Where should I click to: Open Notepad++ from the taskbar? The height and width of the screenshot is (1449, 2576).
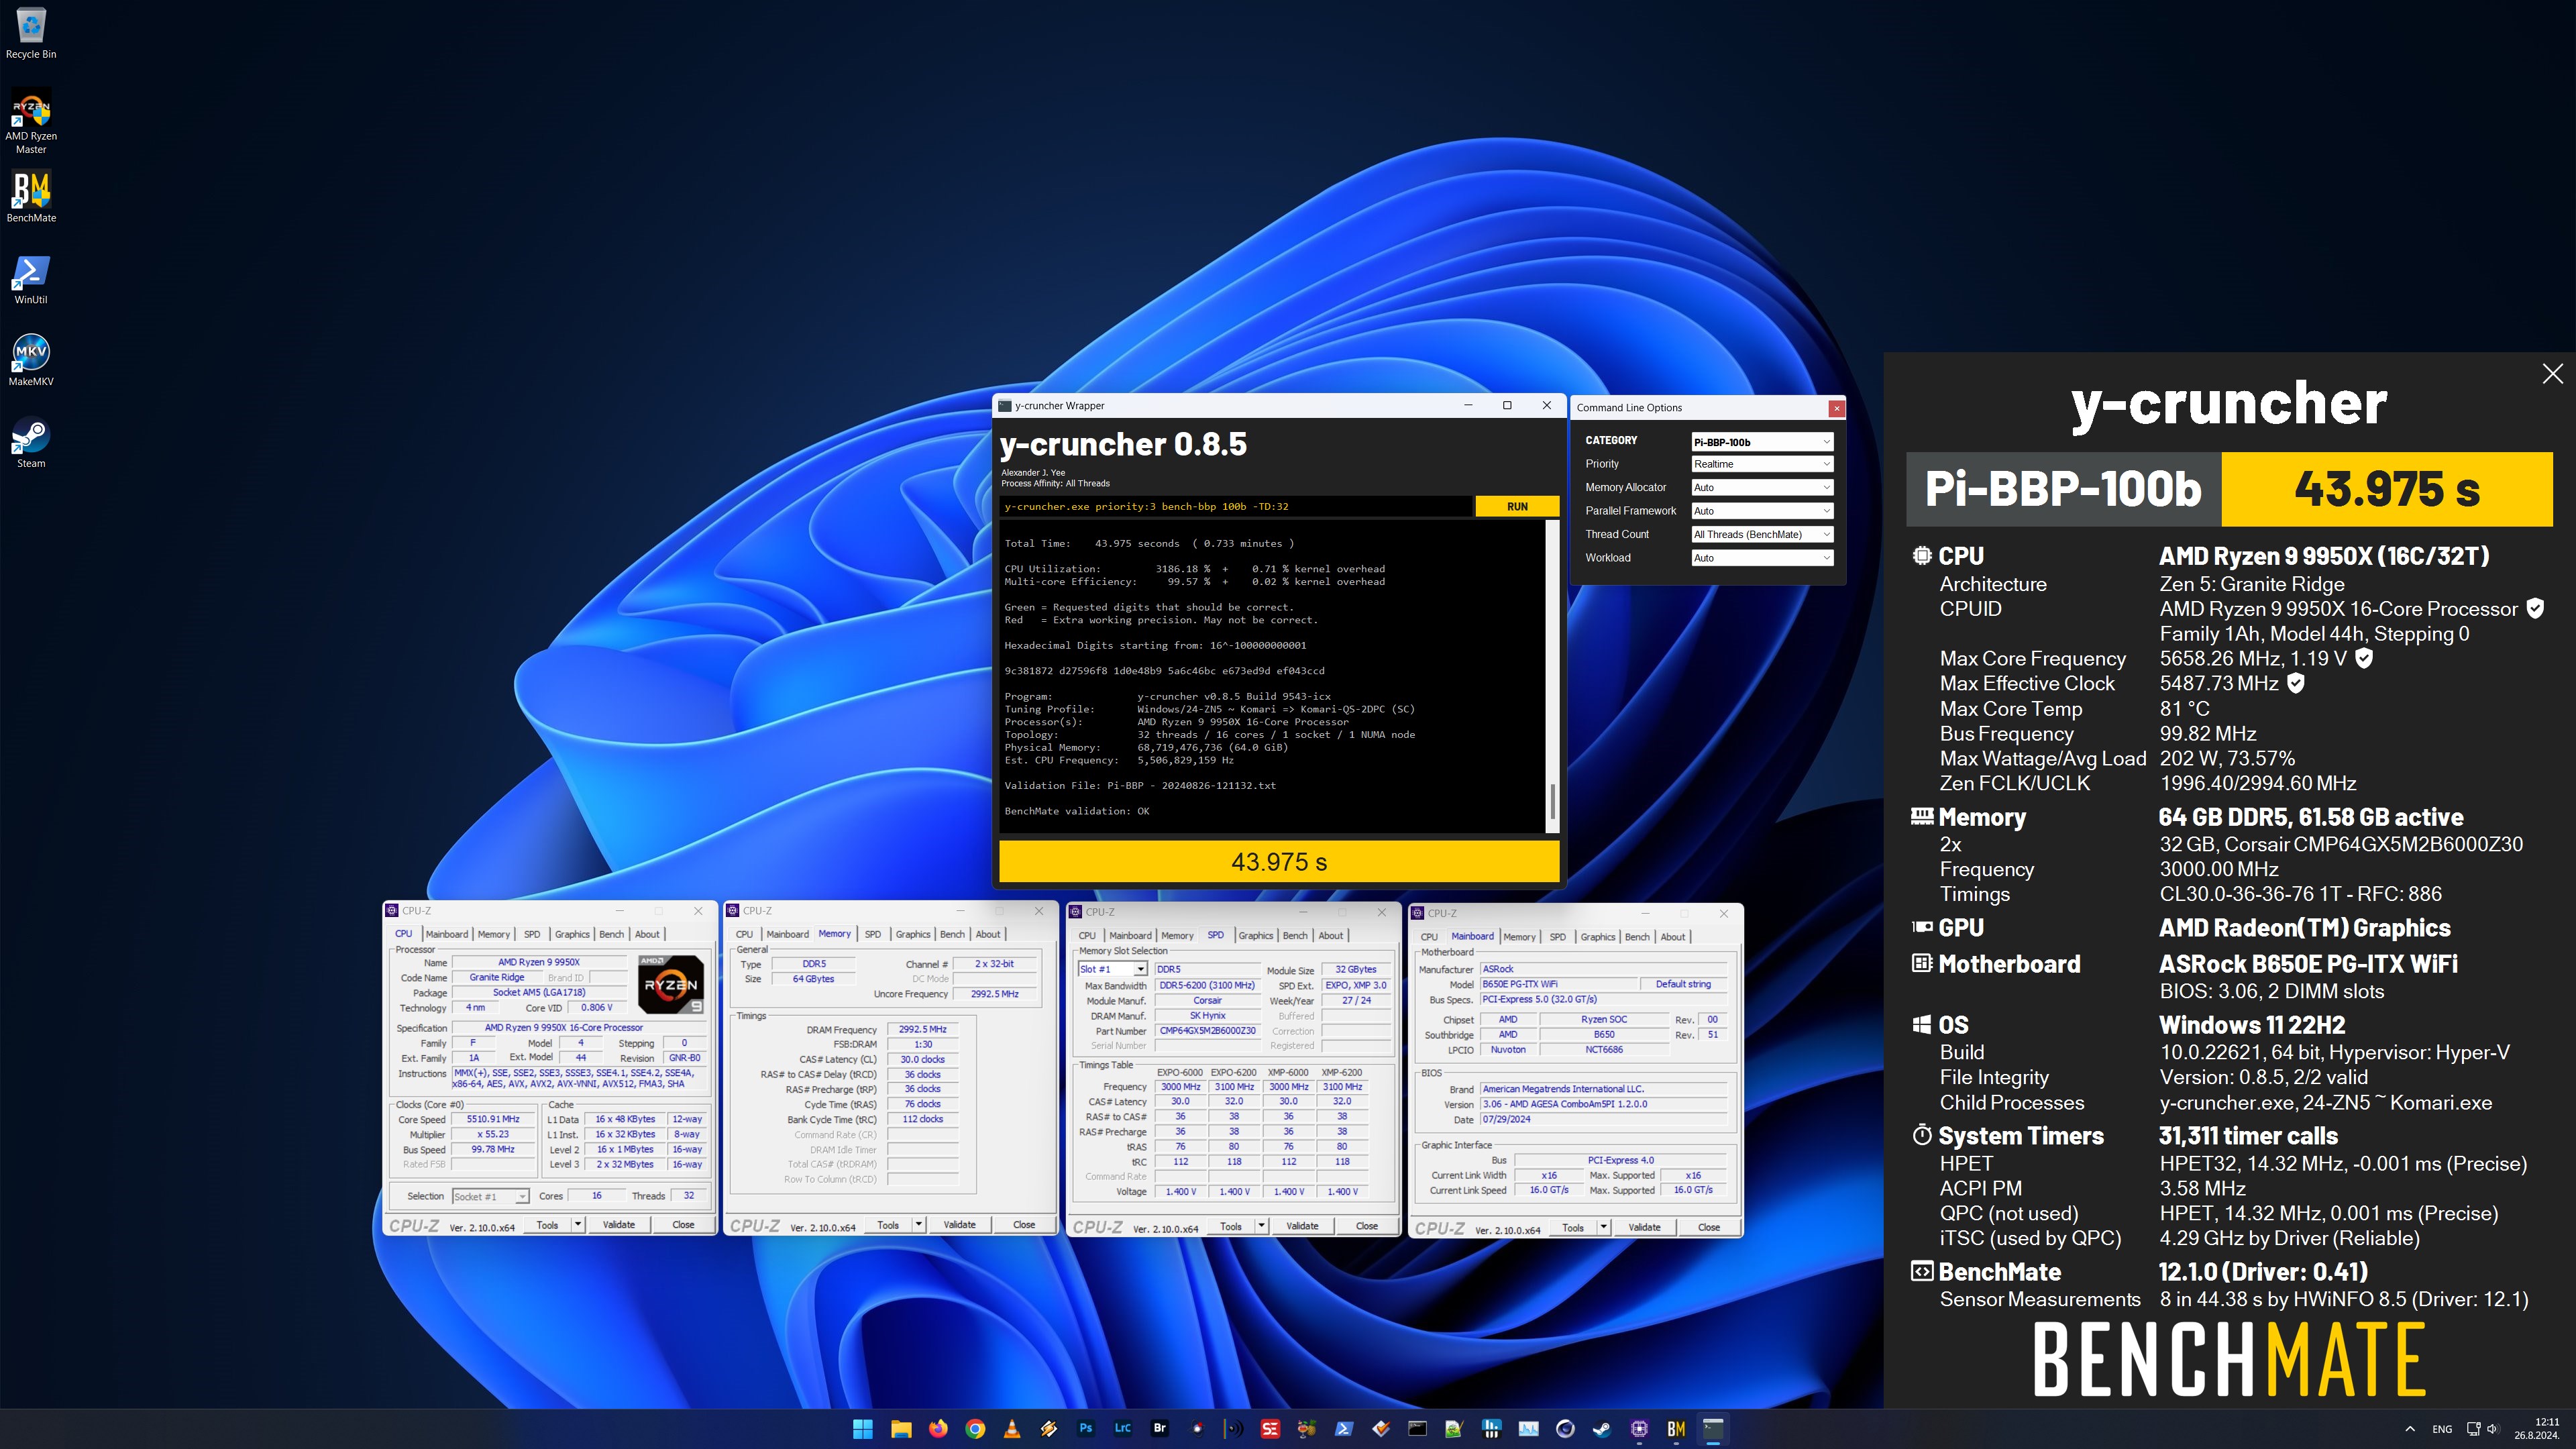point(1455,1429)
